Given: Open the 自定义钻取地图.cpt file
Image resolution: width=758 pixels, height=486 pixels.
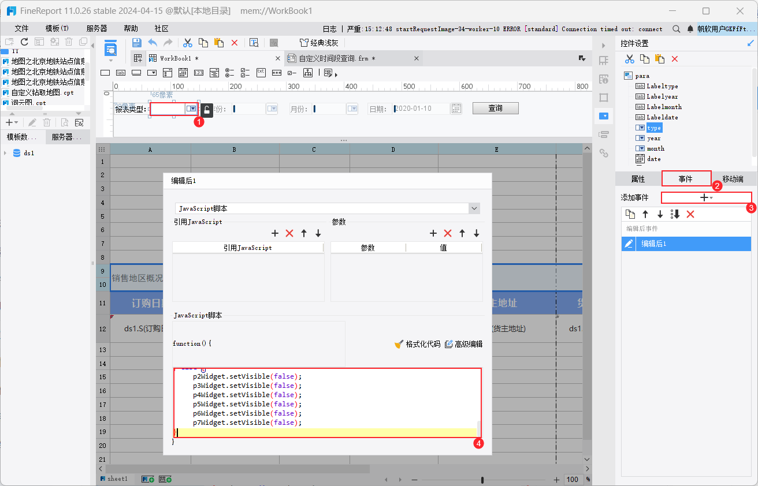Looking at the screenshot, I should click(42, 92).
